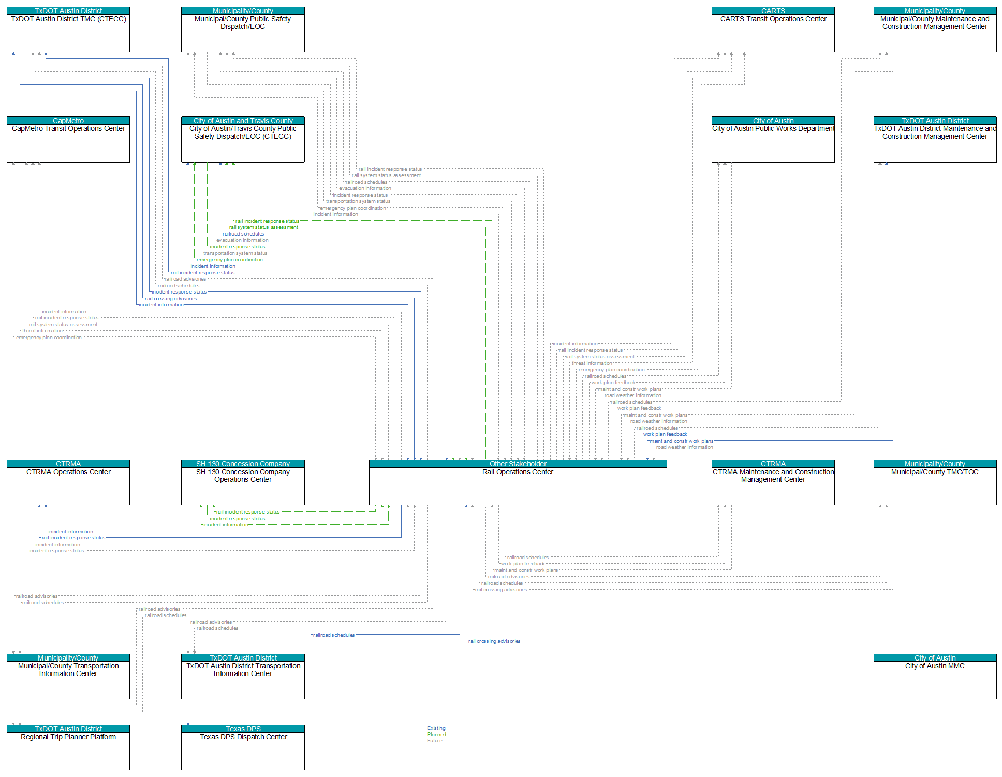Click the 'rail crossing advisories' label to City of Austin MMC
The height and width of the screenshot is (777, 1002).
[x=494, y=641]
